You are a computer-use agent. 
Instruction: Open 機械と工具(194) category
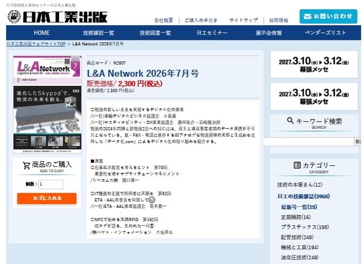point(300,247)
